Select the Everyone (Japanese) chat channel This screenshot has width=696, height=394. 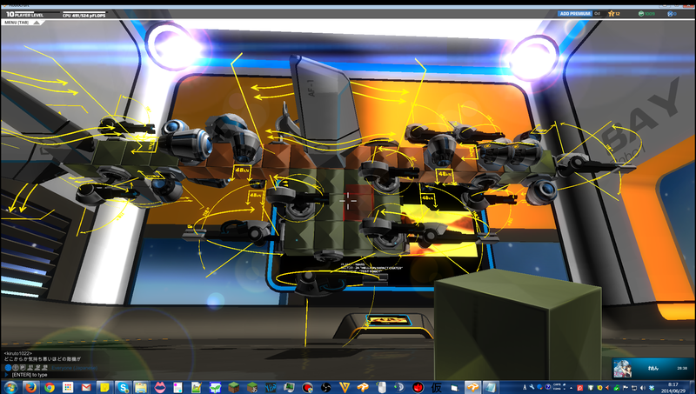tap(75, 368)
